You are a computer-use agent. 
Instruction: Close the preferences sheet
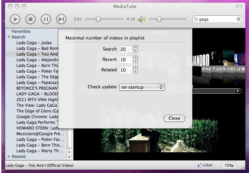[x=174, y=118]
